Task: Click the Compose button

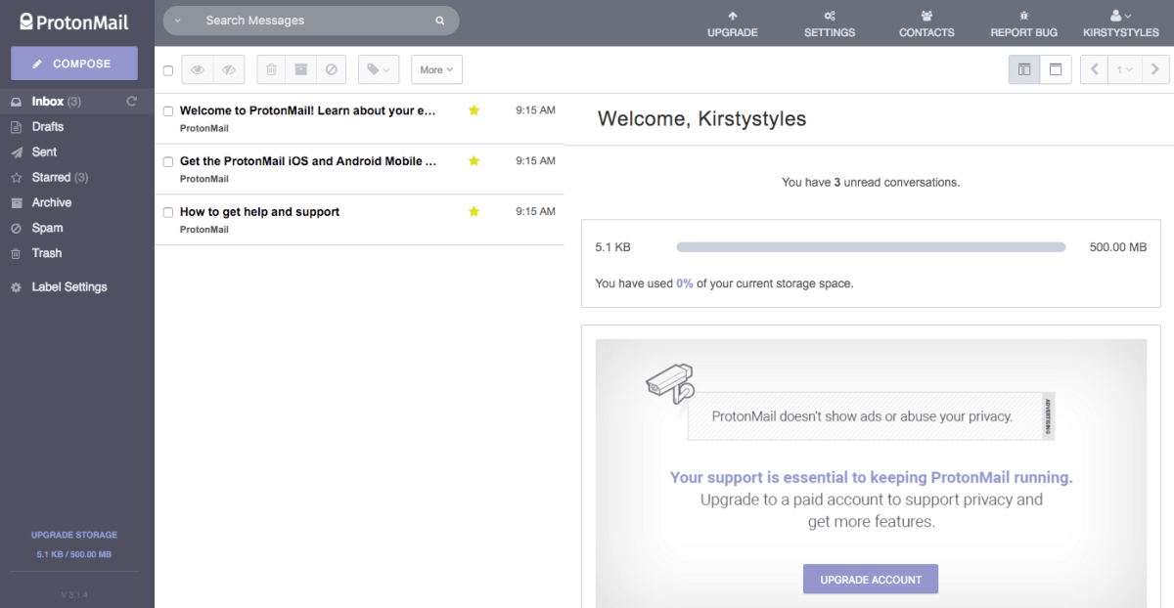Action: pos(74,64)
